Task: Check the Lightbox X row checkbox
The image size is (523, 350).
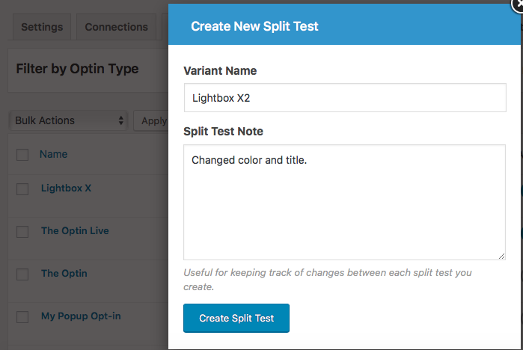Action: coord(22,188)
